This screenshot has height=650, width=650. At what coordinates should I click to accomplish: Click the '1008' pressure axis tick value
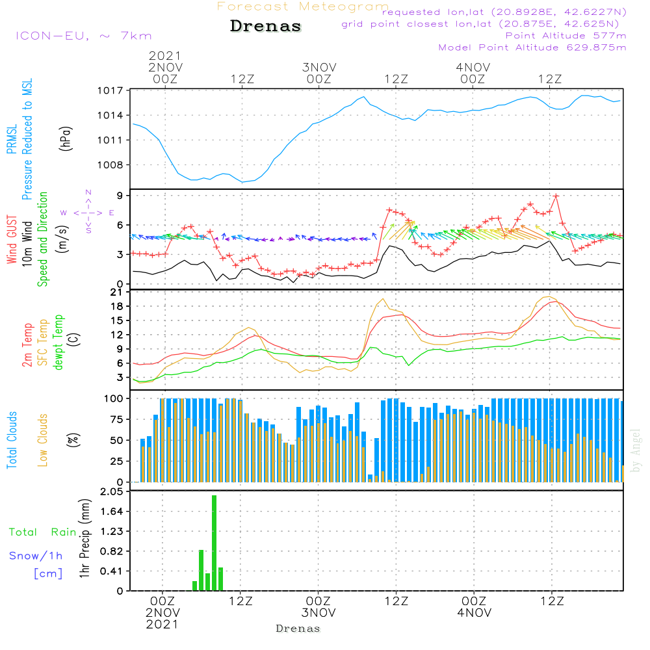tap(110, 165)
